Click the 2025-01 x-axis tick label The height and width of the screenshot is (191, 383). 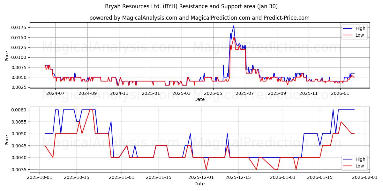(151, 93)
